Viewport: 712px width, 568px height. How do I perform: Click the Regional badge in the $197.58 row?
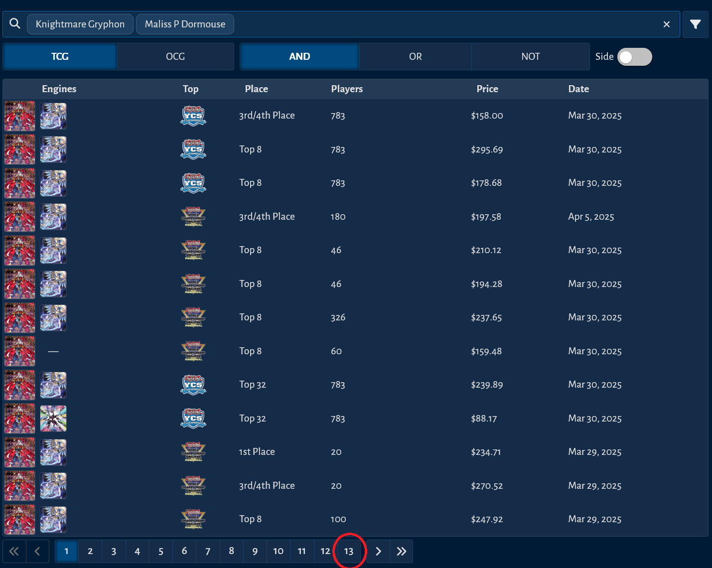click(193, 216)
